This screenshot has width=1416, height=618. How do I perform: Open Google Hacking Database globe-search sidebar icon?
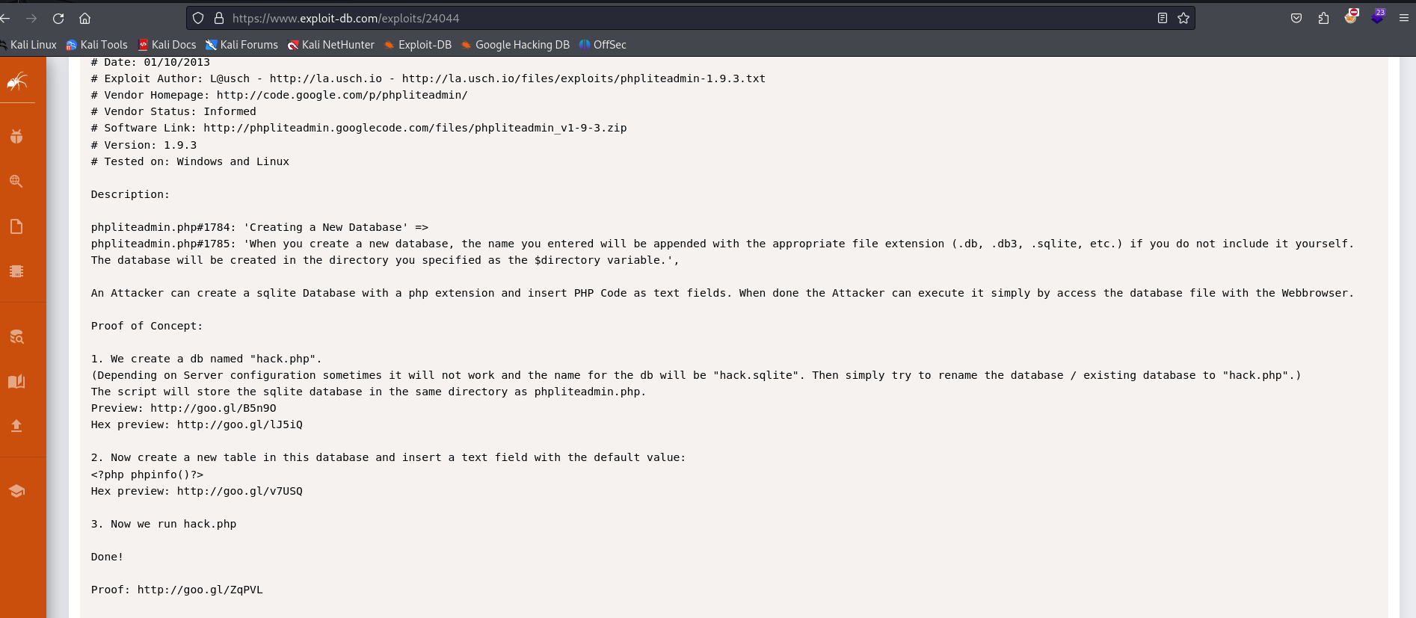point(16,182)
